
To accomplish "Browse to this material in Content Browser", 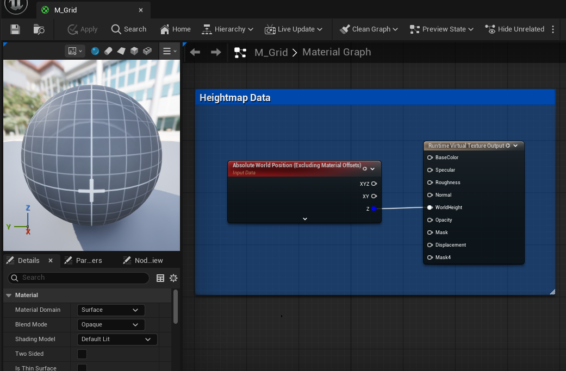I will coord(39,29).
